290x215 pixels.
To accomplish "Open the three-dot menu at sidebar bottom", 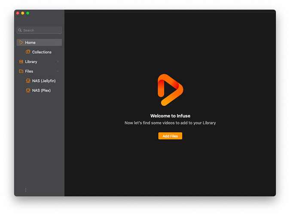I will tap(25, 190).
